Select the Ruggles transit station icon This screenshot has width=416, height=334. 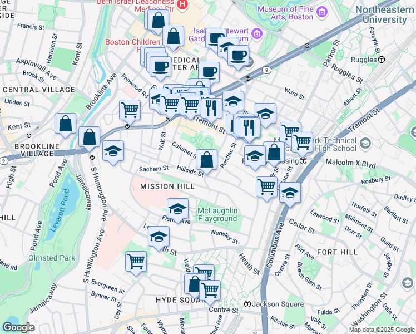tap(382, 60)
